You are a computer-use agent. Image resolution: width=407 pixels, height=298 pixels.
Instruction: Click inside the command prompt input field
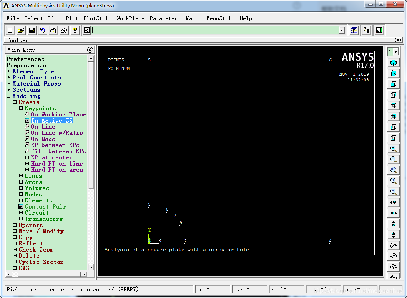coord(215,30)
